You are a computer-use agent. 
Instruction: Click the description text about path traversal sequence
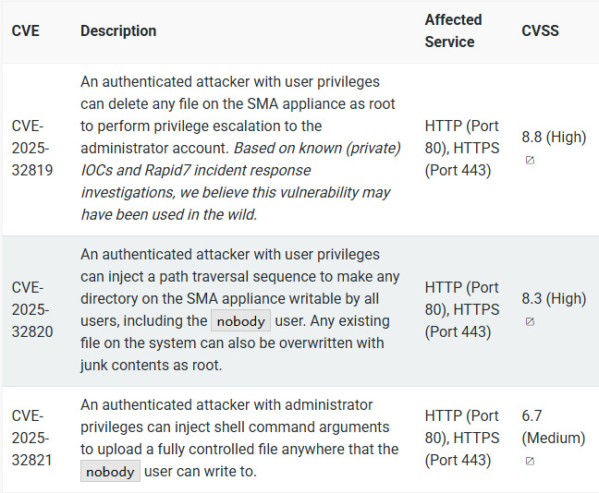[x=240, y=310]
